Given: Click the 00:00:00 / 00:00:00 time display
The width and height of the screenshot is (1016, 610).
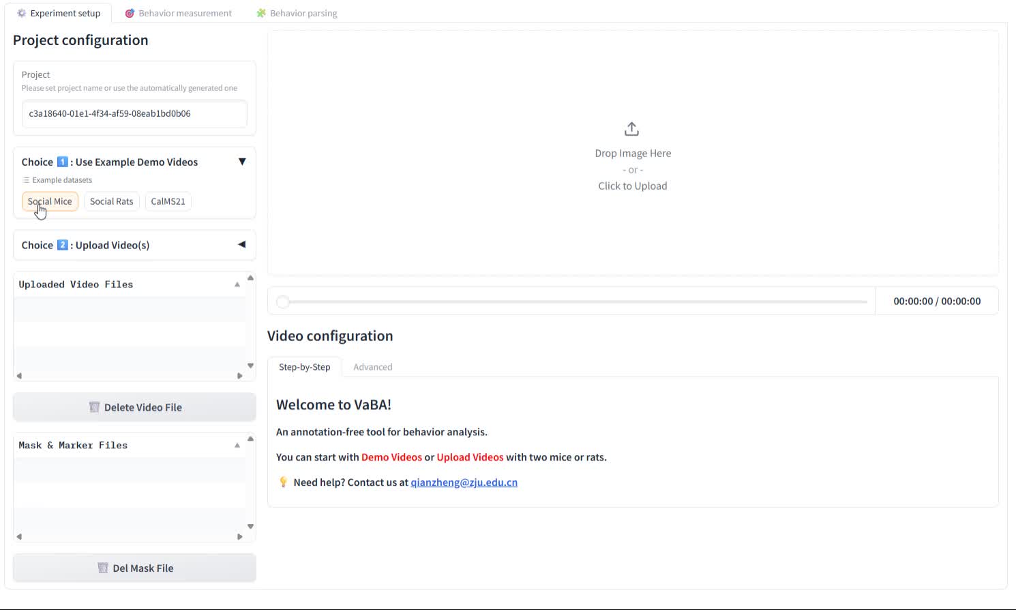Looking at the screenshot, I should (937, 301).
